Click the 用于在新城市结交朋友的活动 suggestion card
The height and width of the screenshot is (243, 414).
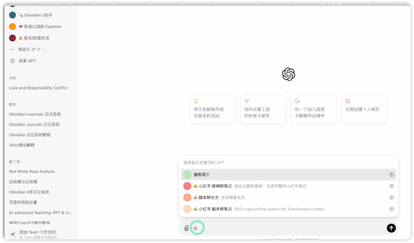(212, 109)
